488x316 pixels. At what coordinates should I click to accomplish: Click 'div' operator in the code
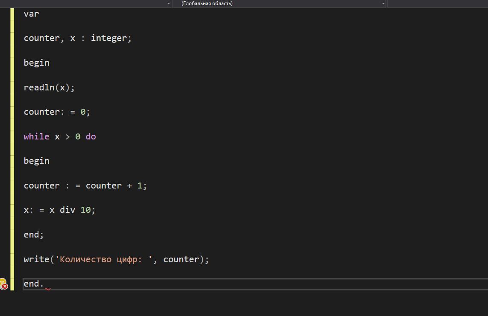coord(67,210)
